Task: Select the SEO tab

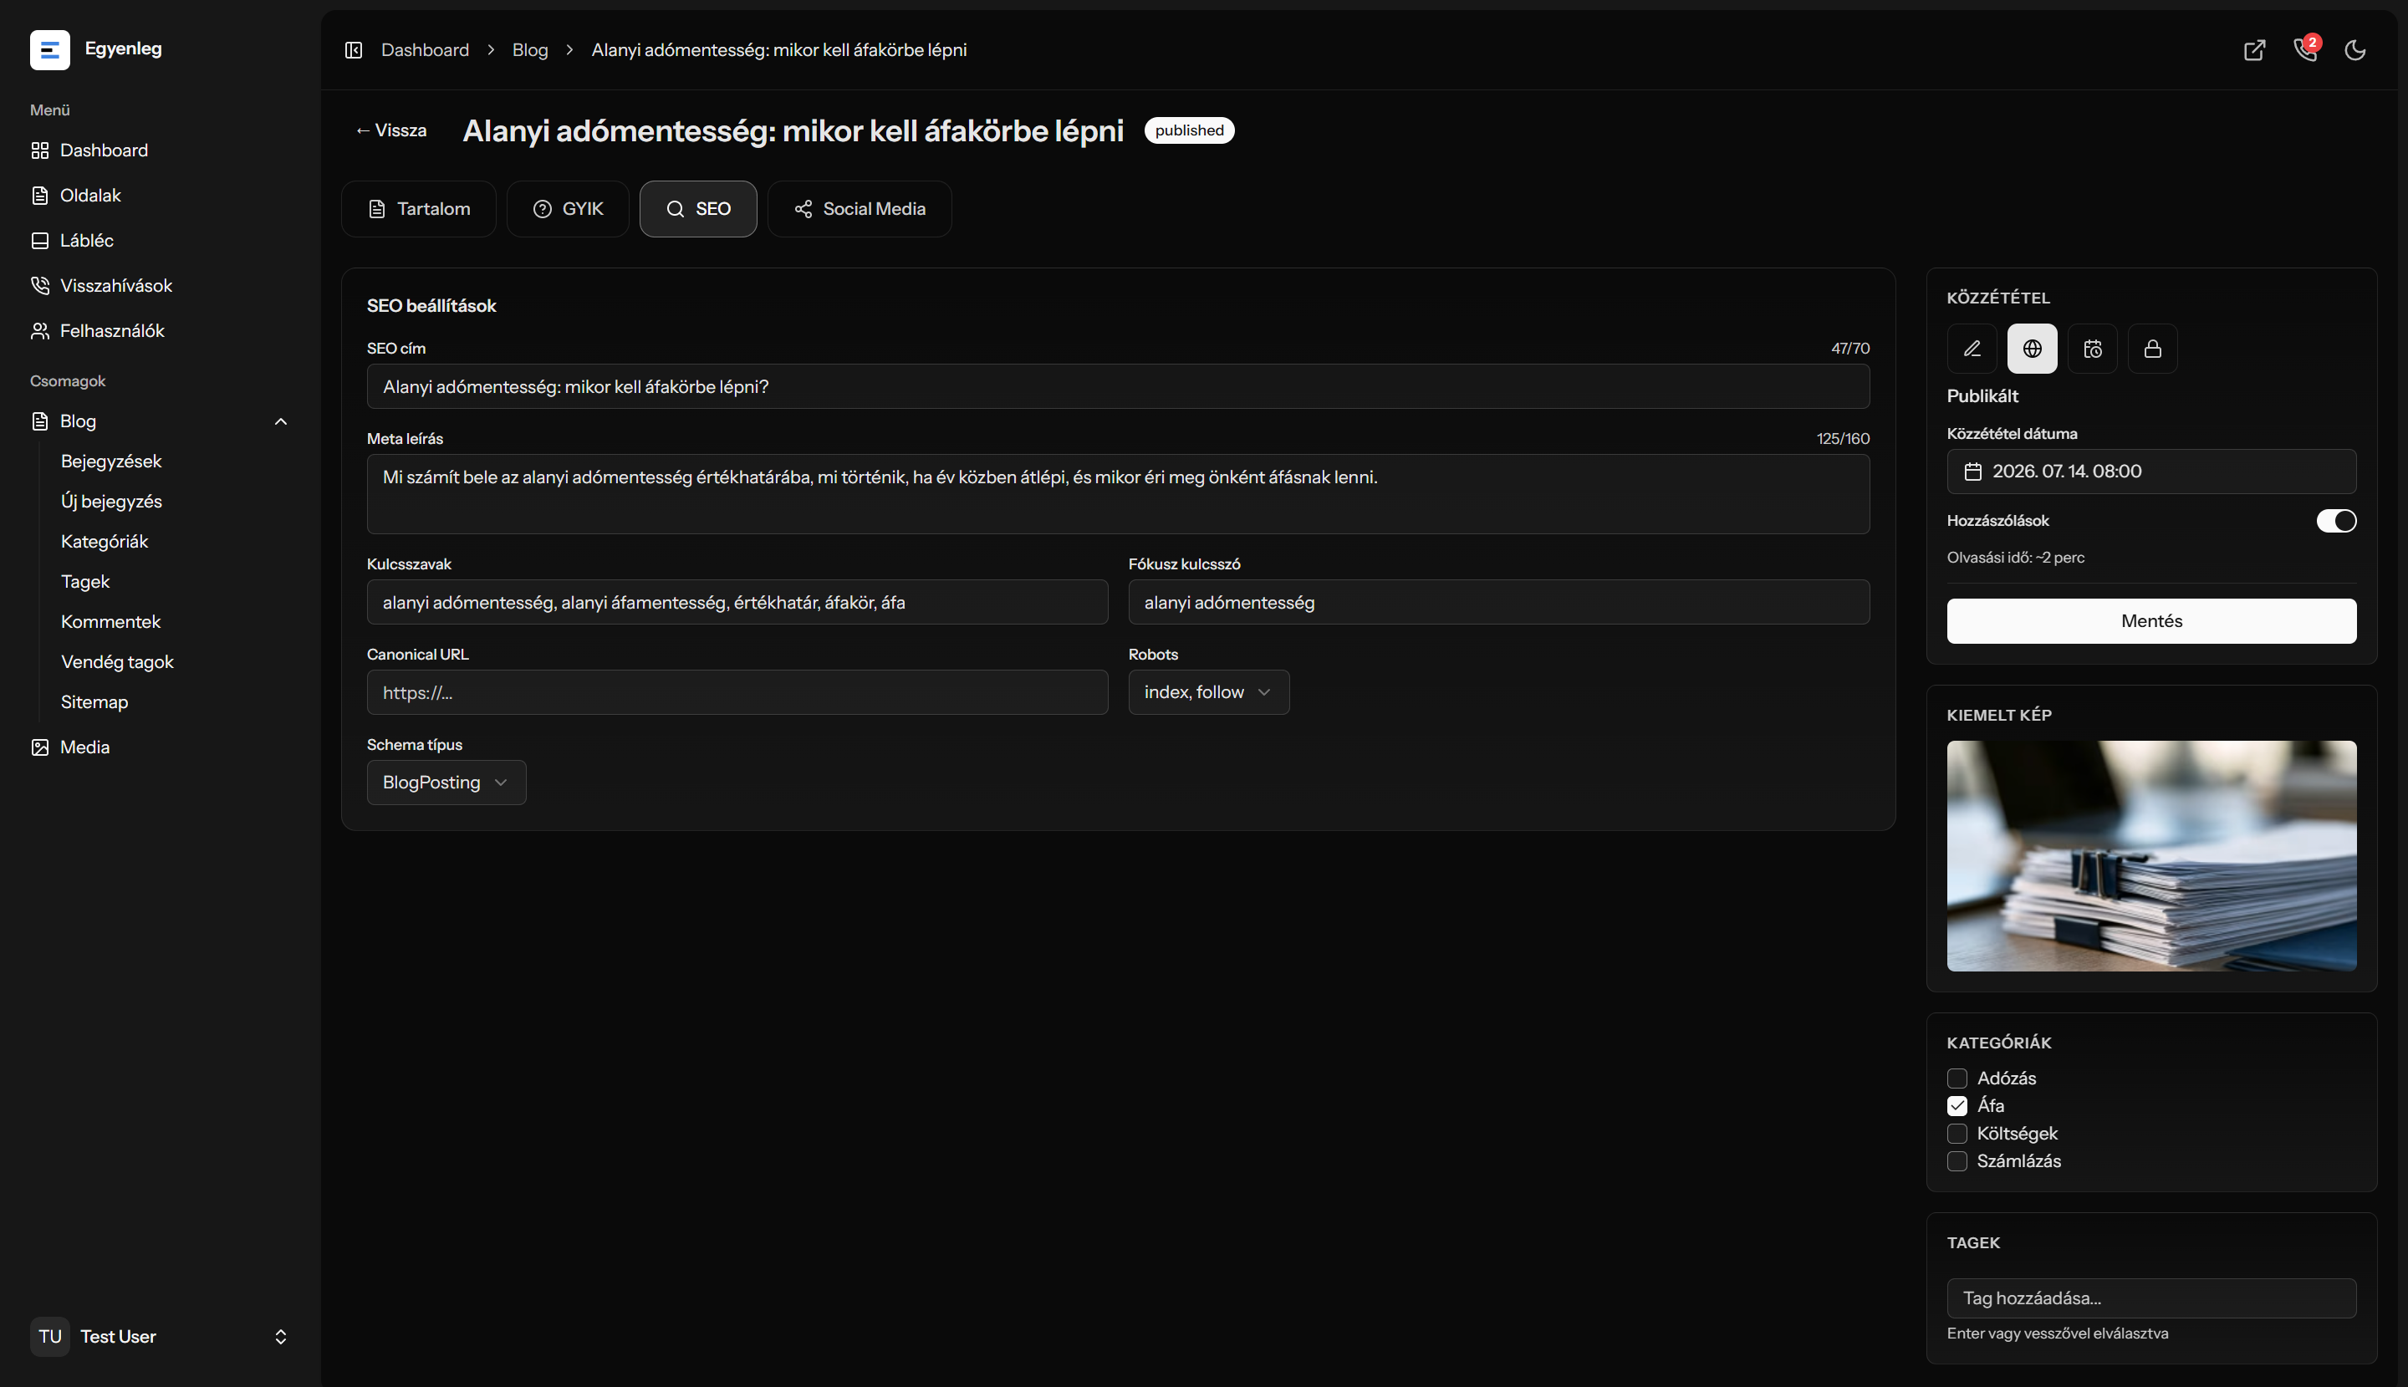Action: coord(698,209)
